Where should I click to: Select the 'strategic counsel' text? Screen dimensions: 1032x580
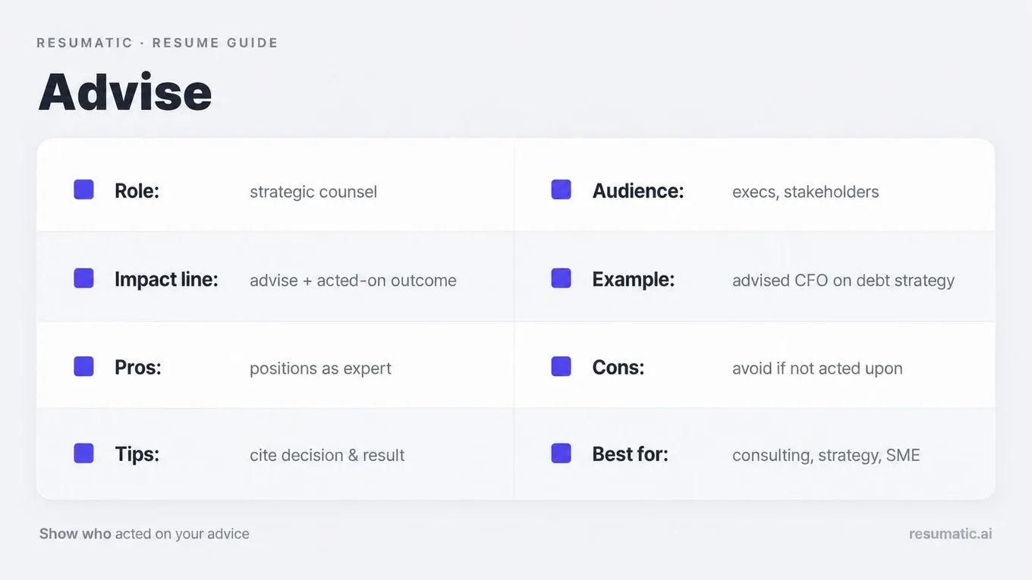click(x=313, y=192)
